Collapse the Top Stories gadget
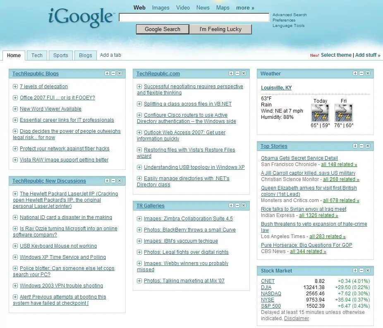The width and height of the screenshot is (383, 328). click(x=361, y=146)
